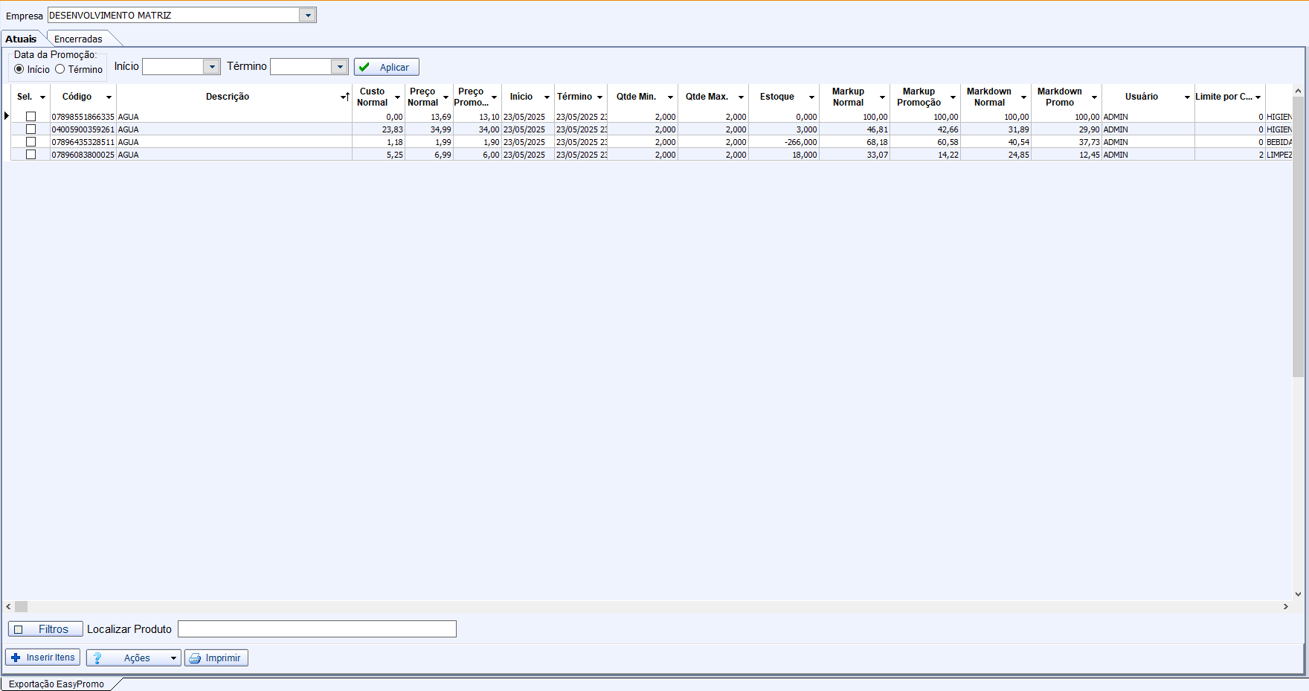Click the green checkmark Aplicar icon
The height and width of the screenshot is (691, 1309).
pos(364,67)
